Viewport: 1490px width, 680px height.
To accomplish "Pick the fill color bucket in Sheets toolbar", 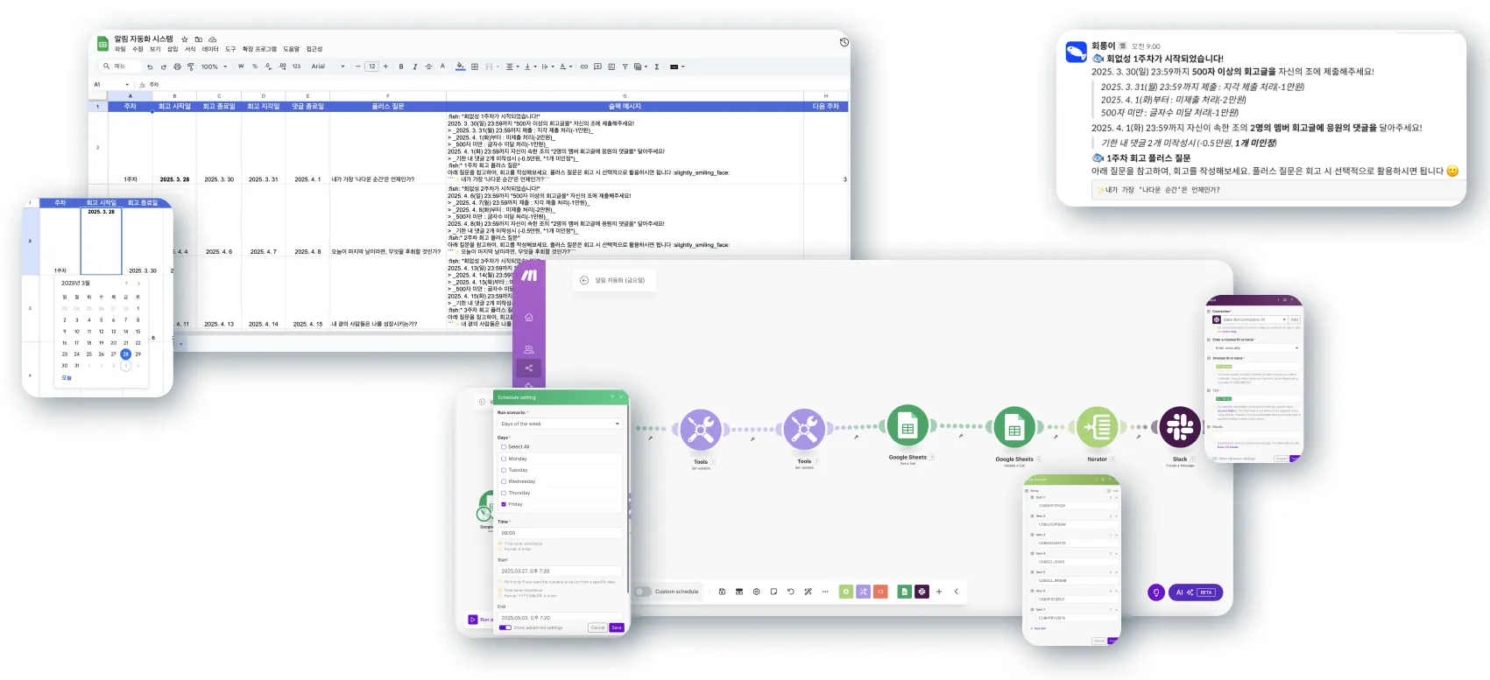I will click(x=462, y=67).
